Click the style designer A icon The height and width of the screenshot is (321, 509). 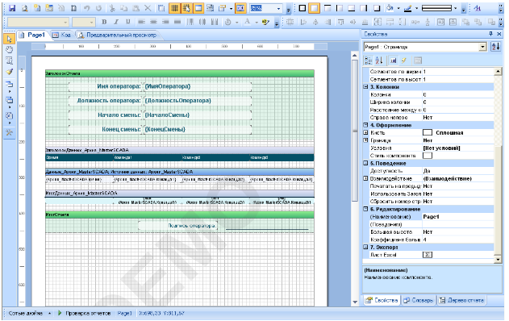coord(478,8)
